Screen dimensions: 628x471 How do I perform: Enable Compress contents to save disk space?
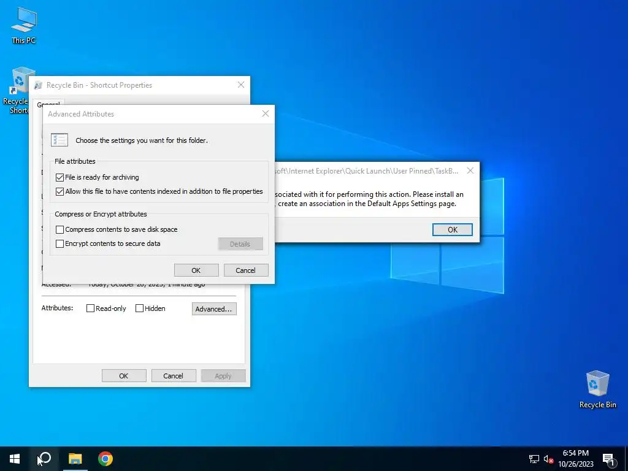(x=59, y=229)
